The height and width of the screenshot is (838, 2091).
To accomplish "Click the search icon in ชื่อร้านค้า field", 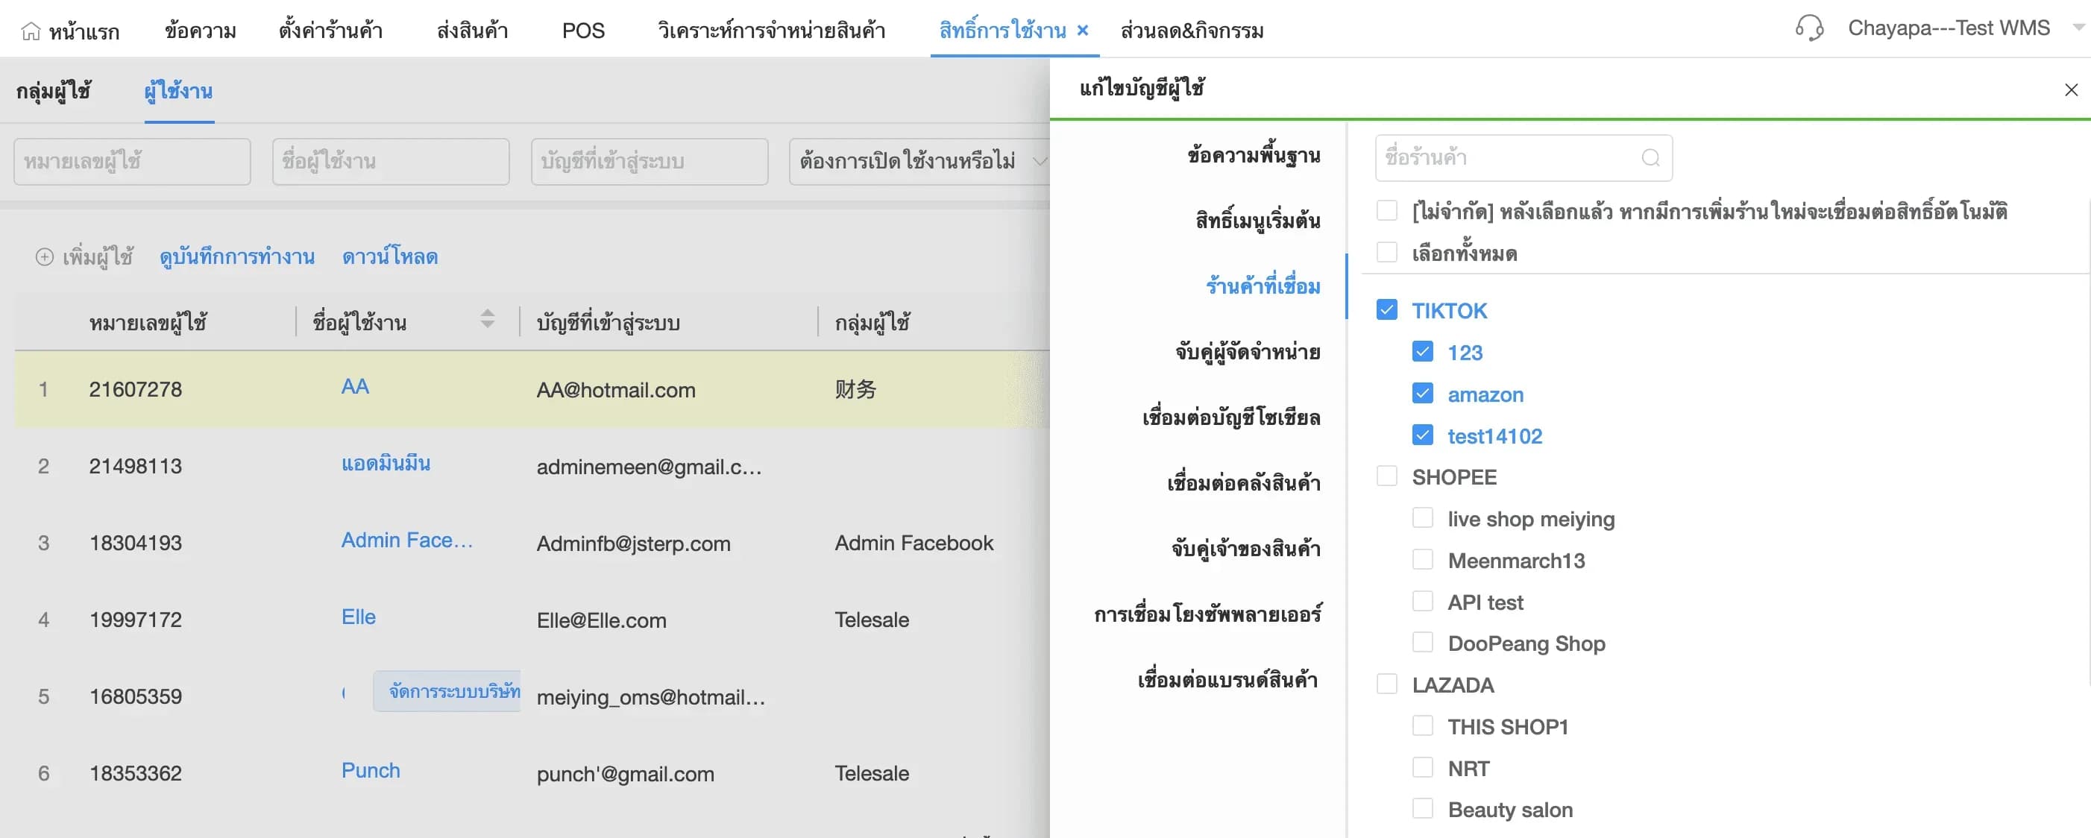I will pos(1650,157).
